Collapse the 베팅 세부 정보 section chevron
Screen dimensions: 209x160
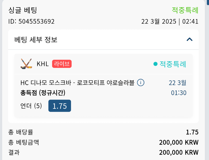tap(190, 39)
